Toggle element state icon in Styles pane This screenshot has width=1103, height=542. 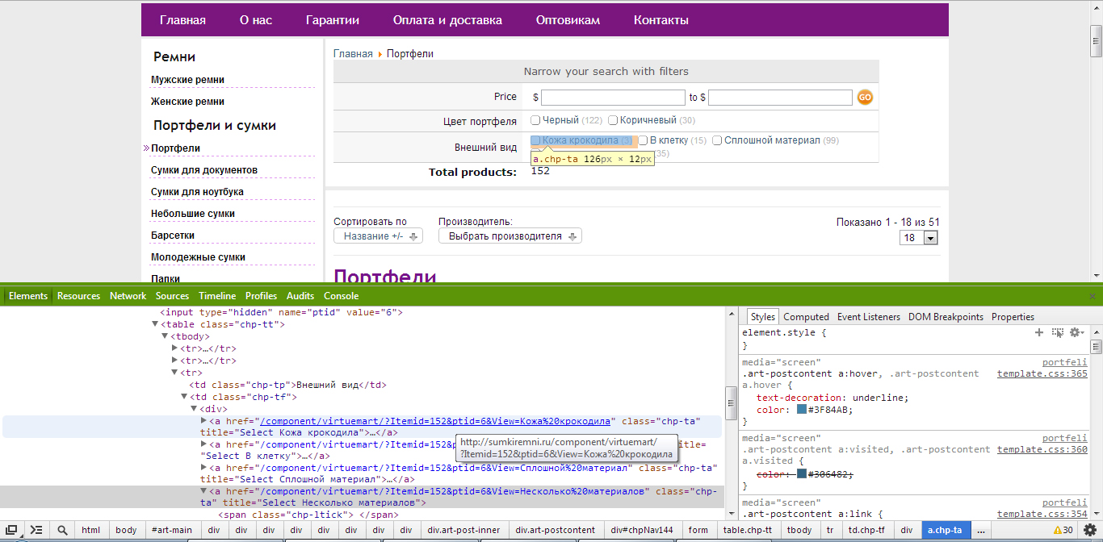coord(1057,332)
